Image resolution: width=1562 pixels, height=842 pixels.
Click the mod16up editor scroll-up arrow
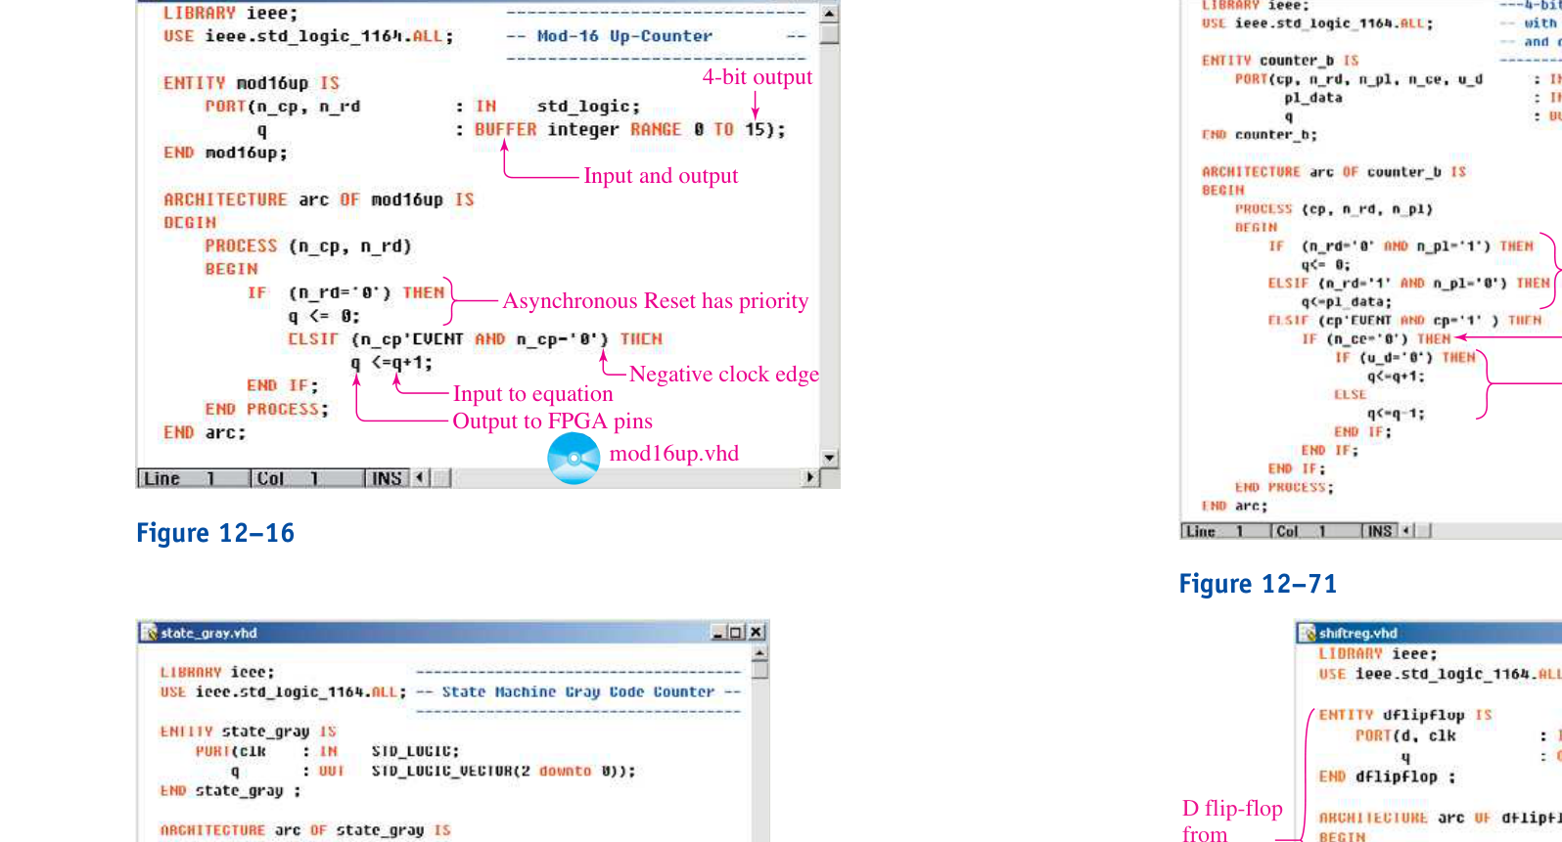click(829, 14)
